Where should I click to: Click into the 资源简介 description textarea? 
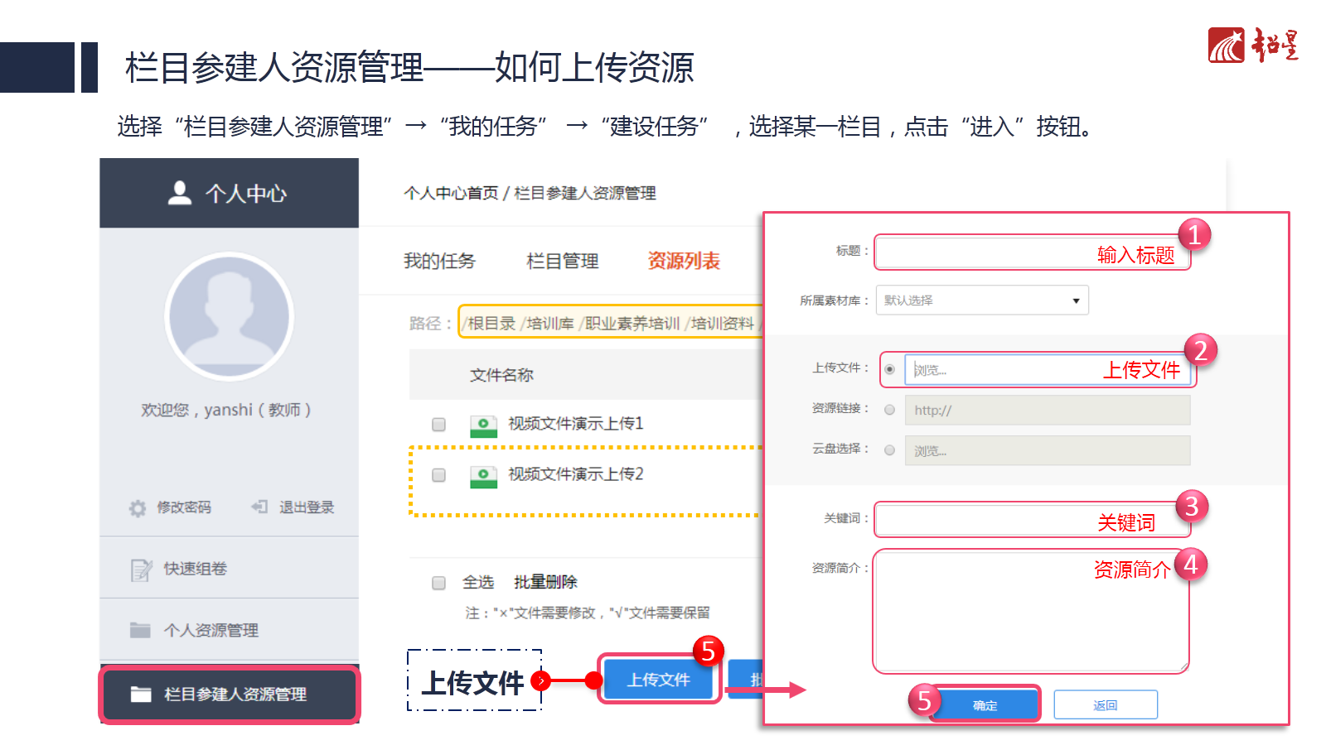[1032, 612]
